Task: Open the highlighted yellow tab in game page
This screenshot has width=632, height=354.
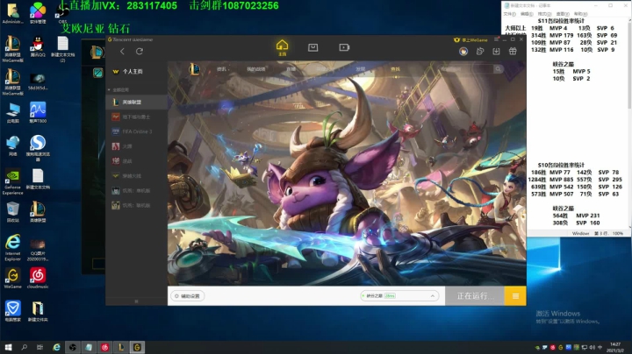Action: click(395, 69)
